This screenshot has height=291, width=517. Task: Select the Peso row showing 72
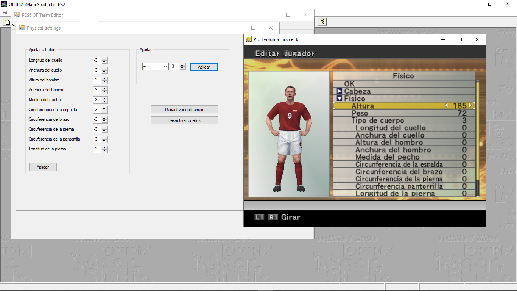(x=404, y=113)
